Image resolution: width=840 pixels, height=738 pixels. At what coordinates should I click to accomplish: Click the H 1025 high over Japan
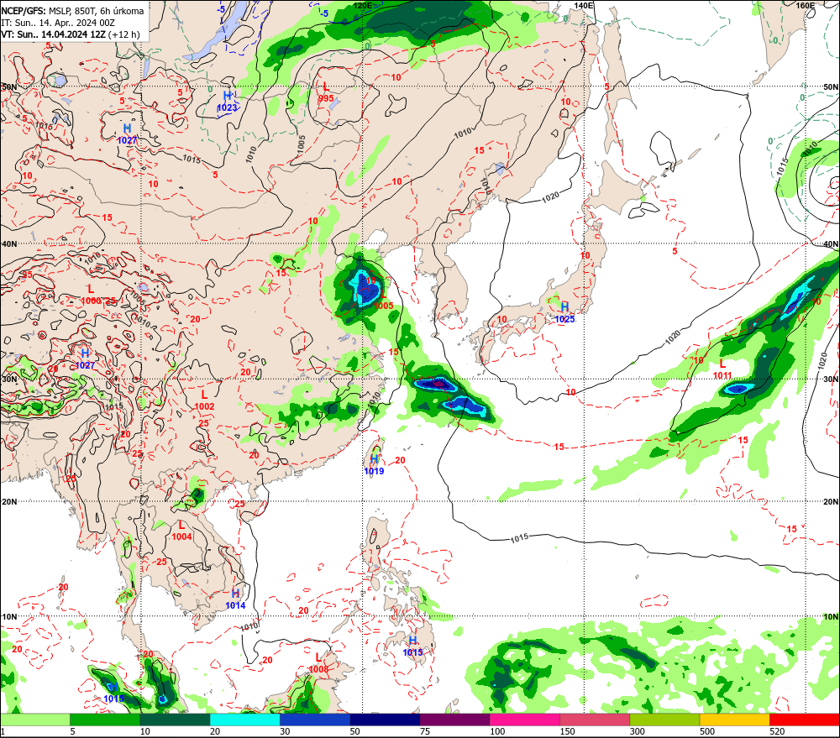(x=564, y=313)
